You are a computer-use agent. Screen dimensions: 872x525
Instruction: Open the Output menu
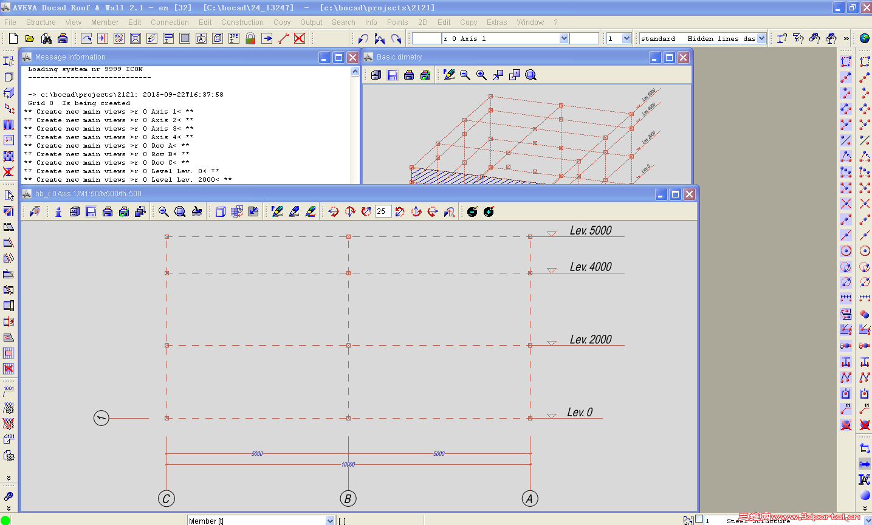[x=311, y=22]
